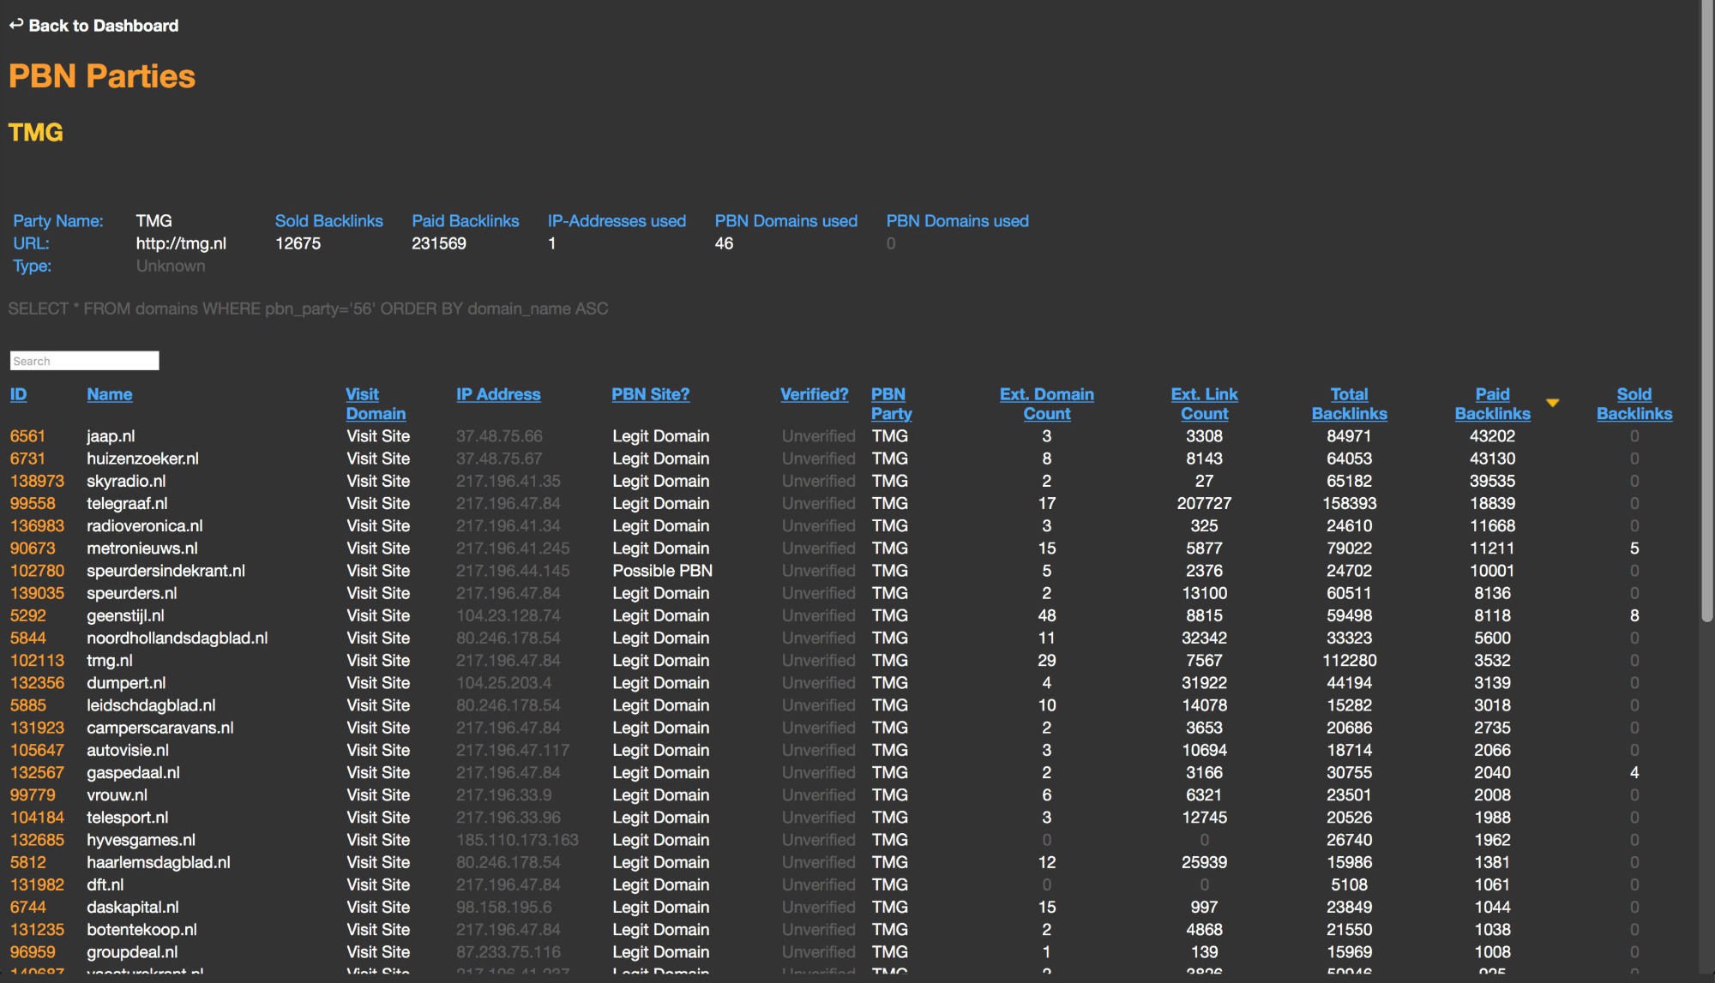The width and height of the screenshot is (1715, 983).
Task: Sort by Visit Domain column header
Action: click(376, 404)
